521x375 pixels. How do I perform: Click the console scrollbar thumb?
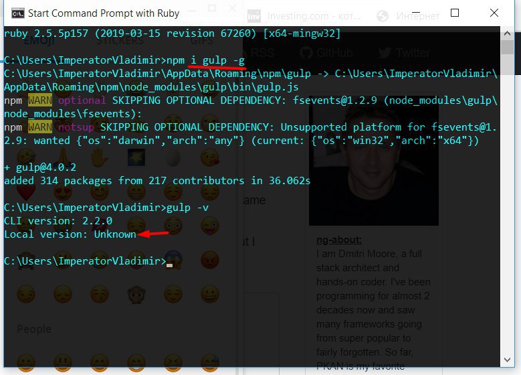507,47
